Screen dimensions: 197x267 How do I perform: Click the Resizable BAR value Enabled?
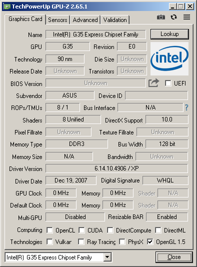click(x=167, y=217)
